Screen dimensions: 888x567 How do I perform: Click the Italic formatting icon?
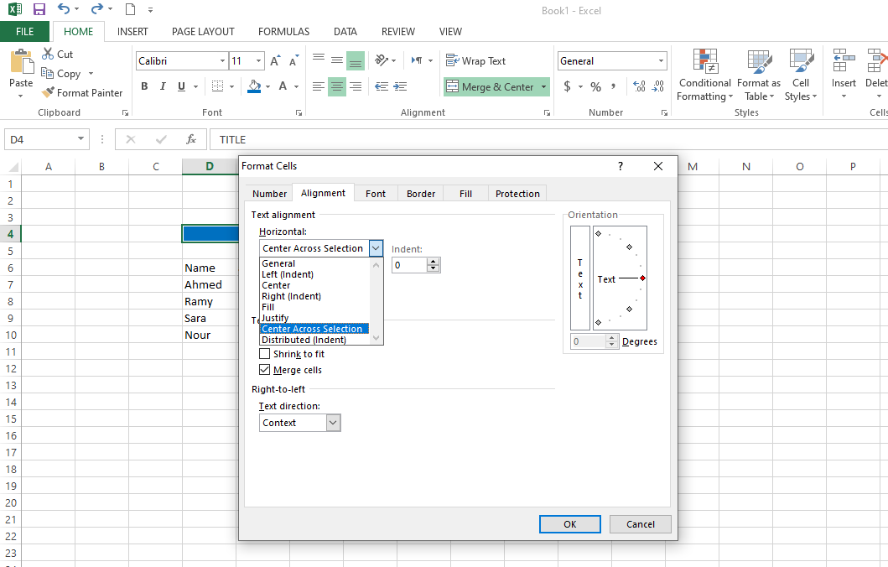(x=164, y=86)
